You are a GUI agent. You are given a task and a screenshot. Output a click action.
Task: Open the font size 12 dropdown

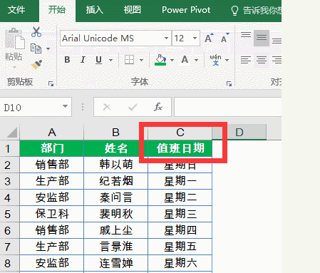195,38
